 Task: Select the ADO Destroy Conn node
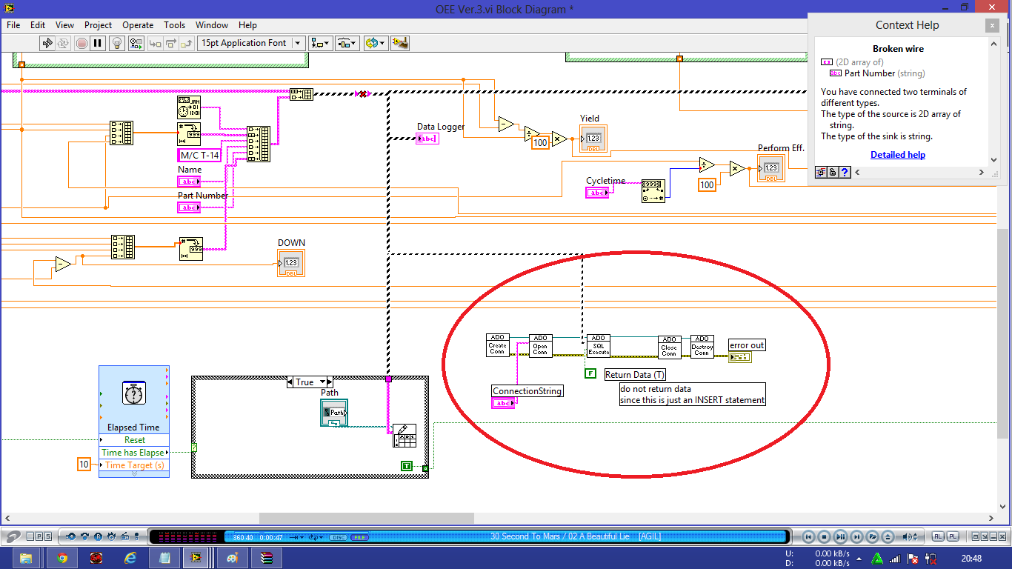(x=702, y=346)
